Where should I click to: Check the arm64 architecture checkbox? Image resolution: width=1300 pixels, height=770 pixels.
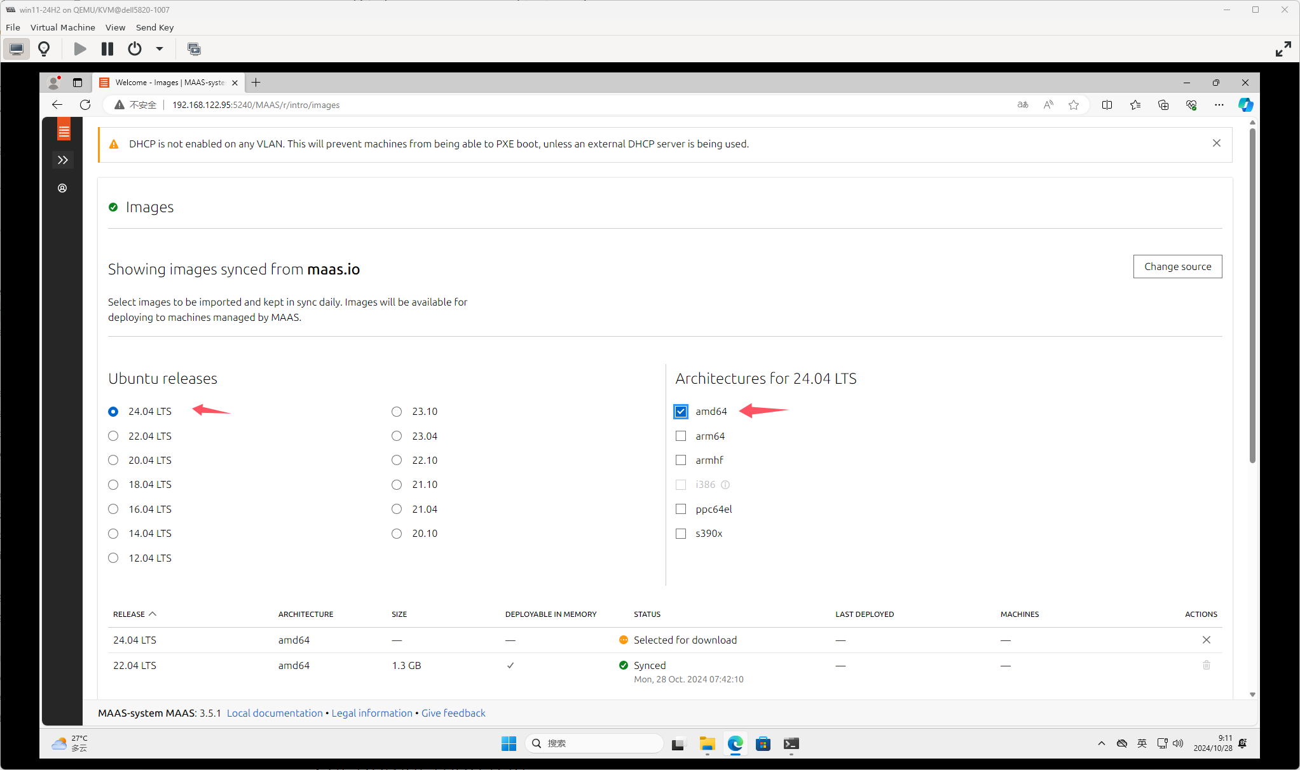(x=680, y=436)
